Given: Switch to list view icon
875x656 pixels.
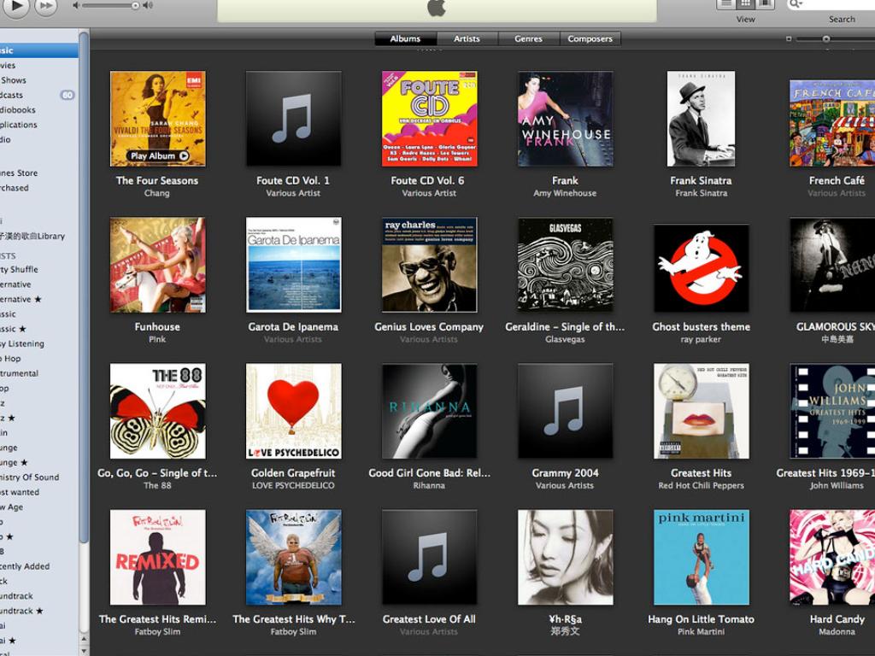Looking at the screenshot, I should pos(726,4).
